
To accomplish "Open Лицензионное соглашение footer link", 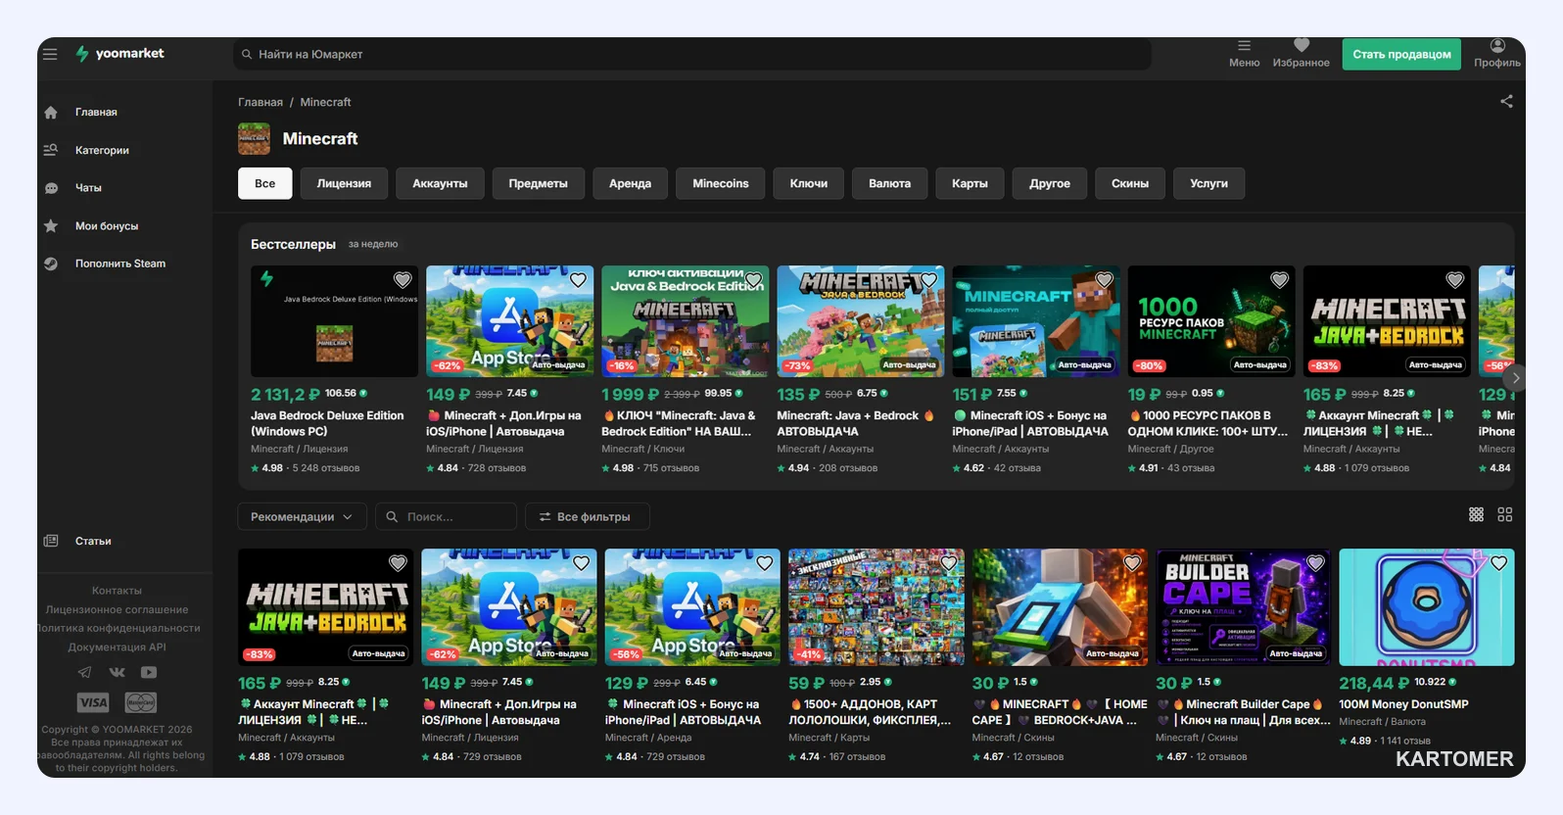I will pyautogui.click(x=117, y=609).
